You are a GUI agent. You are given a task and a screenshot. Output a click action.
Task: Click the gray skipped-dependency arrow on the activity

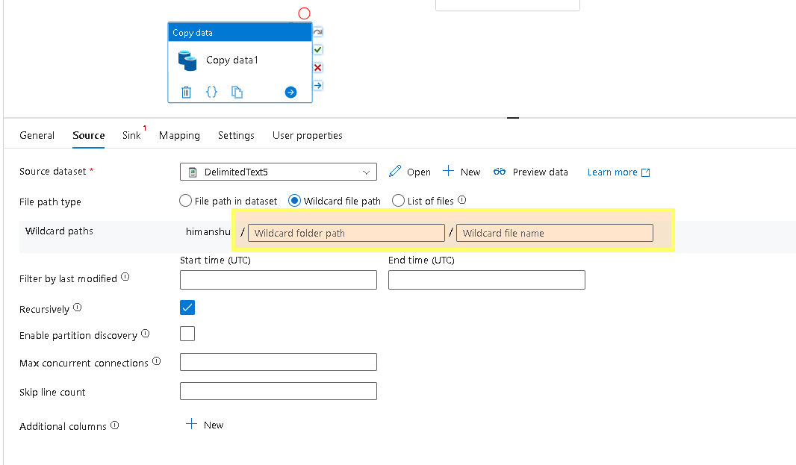318,32
